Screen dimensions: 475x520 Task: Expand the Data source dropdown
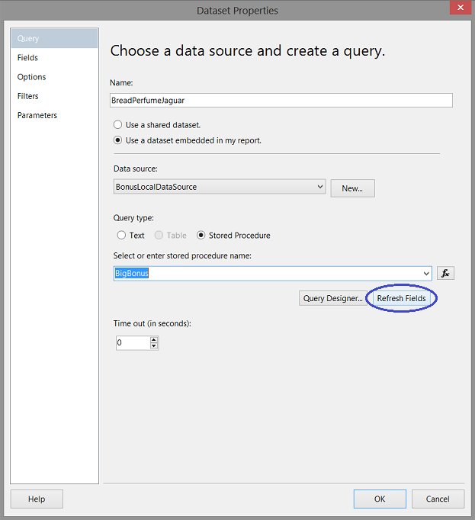tap(319, 187)
